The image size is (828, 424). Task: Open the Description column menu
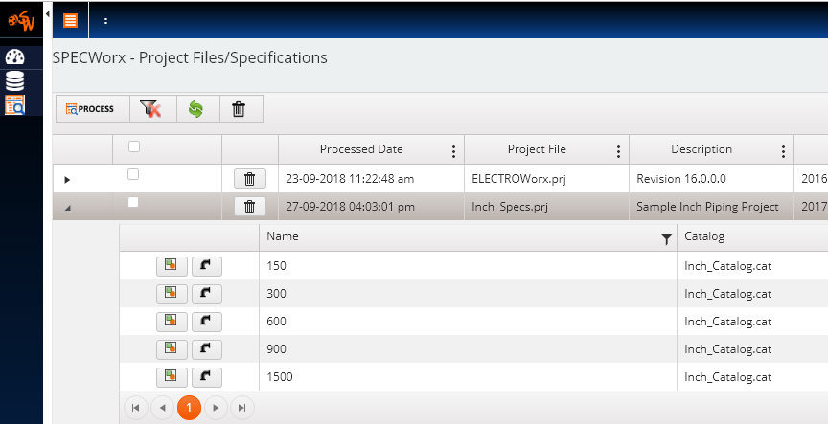pos(783,151)
